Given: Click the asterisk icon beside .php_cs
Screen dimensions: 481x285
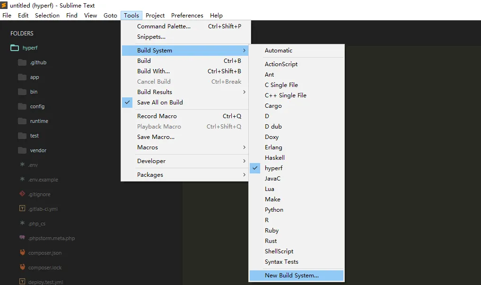Looking at the screenshot, I should [x=22, y=223].
